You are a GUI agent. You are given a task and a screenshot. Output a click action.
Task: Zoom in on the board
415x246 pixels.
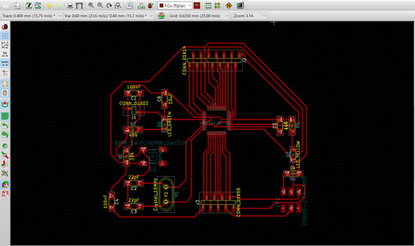pos(91,5)
